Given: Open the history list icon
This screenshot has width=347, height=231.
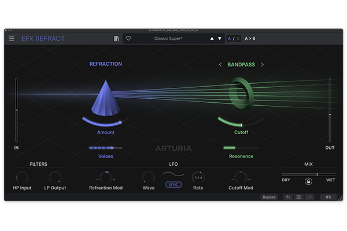Looking at the screenshot, I should pyautogui.click(x=298, y=197).
